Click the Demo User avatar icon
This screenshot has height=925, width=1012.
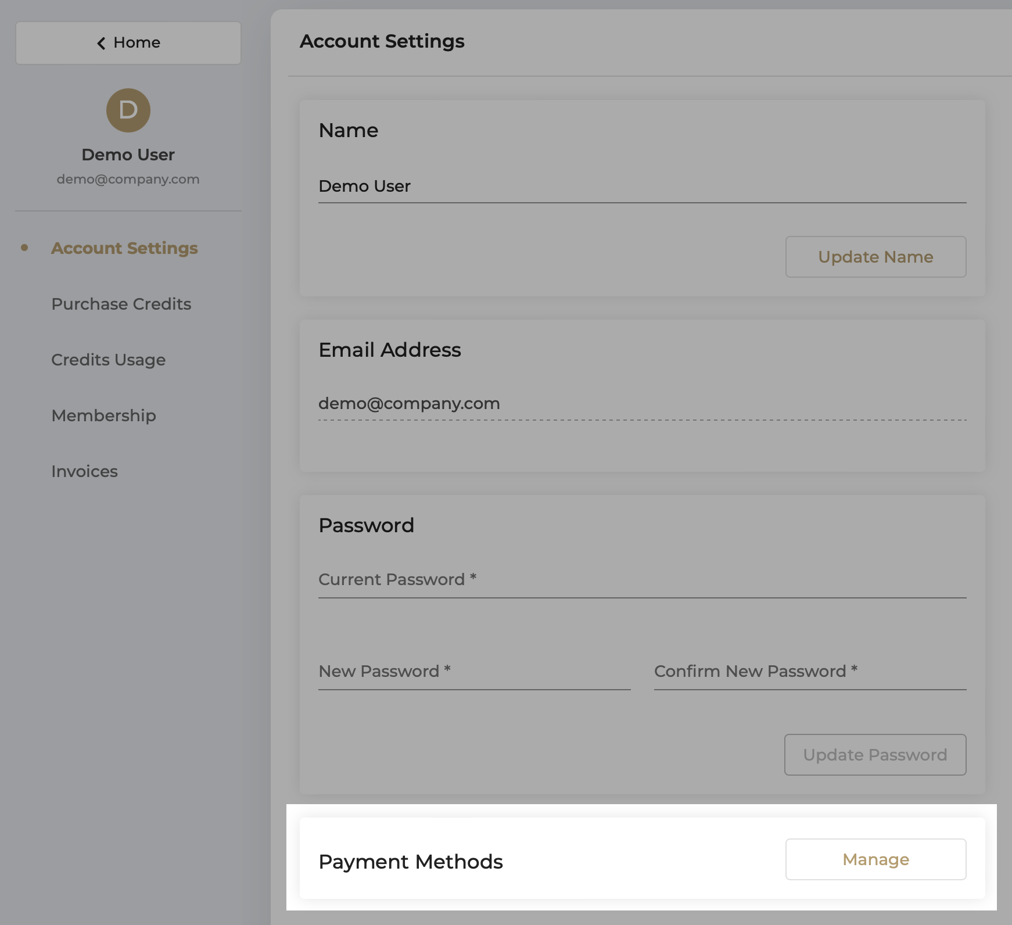(128, 110)
